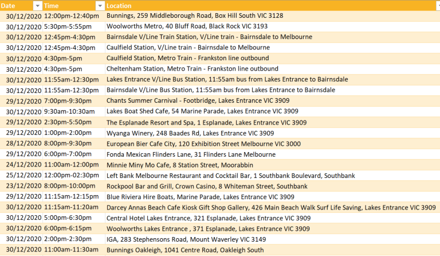
Task: Select the Rockpool Bar and Grill cell
Action: (x=273, y=187)
